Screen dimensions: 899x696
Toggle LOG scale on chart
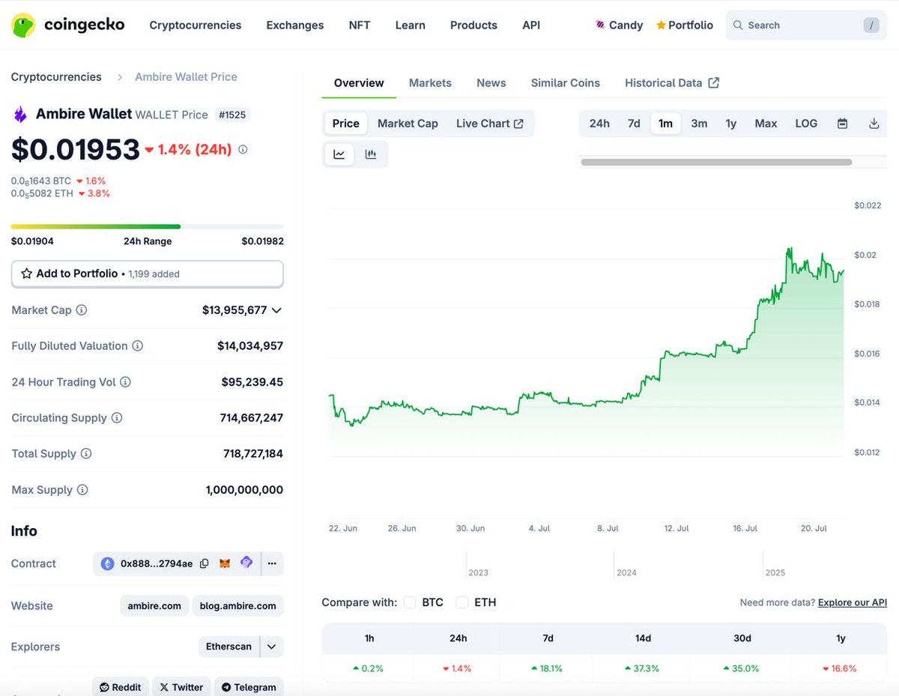pos(806,124)
